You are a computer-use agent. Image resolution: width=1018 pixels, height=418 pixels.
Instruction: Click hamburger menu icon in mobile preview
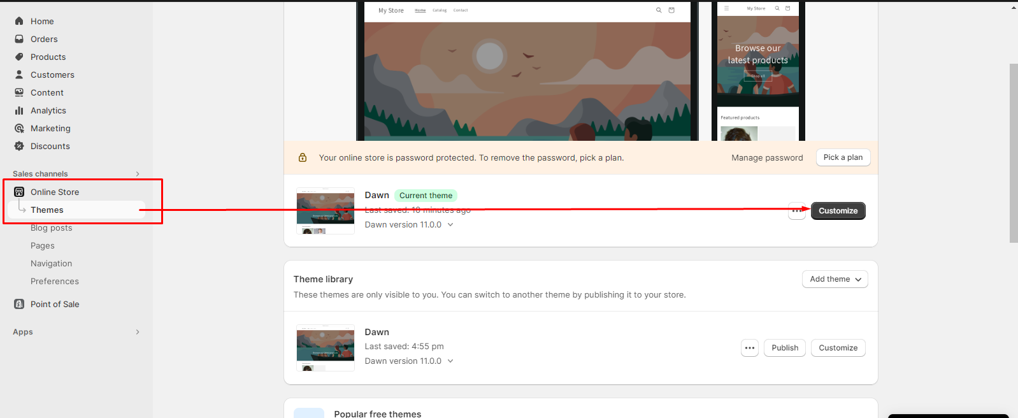pos(726,8)
